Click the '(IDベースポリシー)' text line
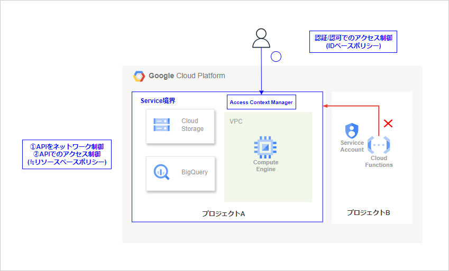 [353, 46]
